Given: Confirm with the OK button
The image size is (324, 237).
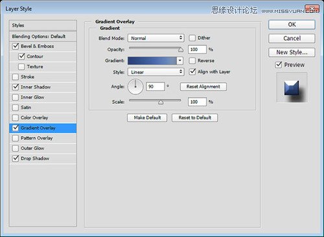Looking at the screenshot, I should (x=292, y=25).
